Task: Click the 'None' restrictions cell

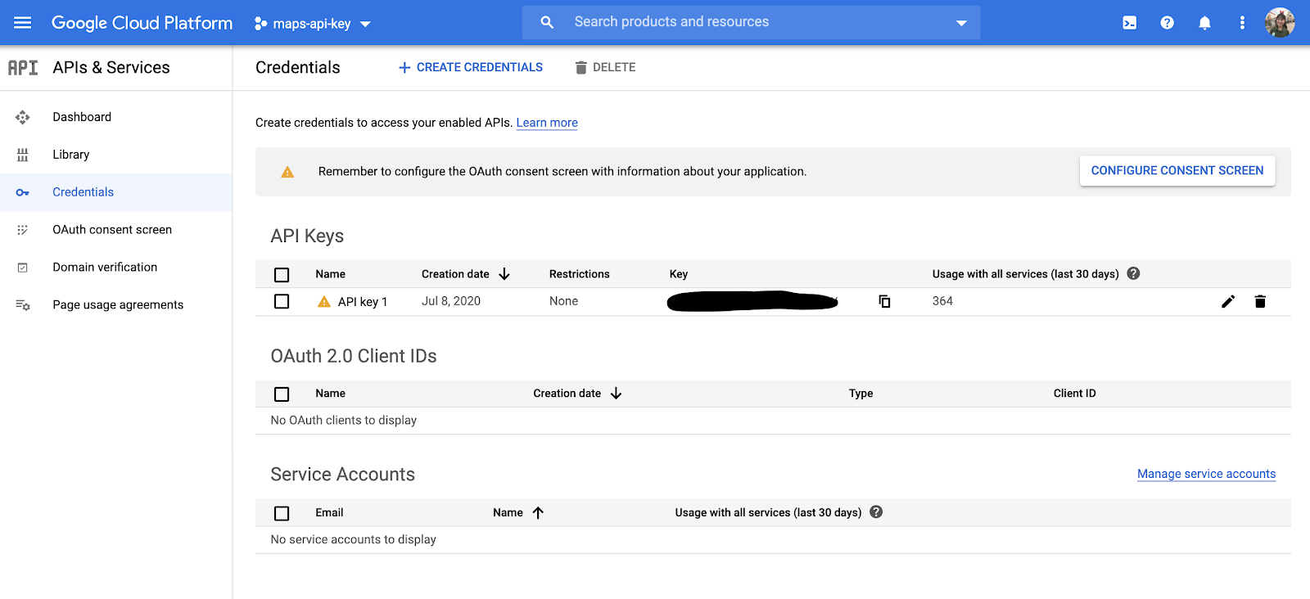Action: click(x=563, y=301)
